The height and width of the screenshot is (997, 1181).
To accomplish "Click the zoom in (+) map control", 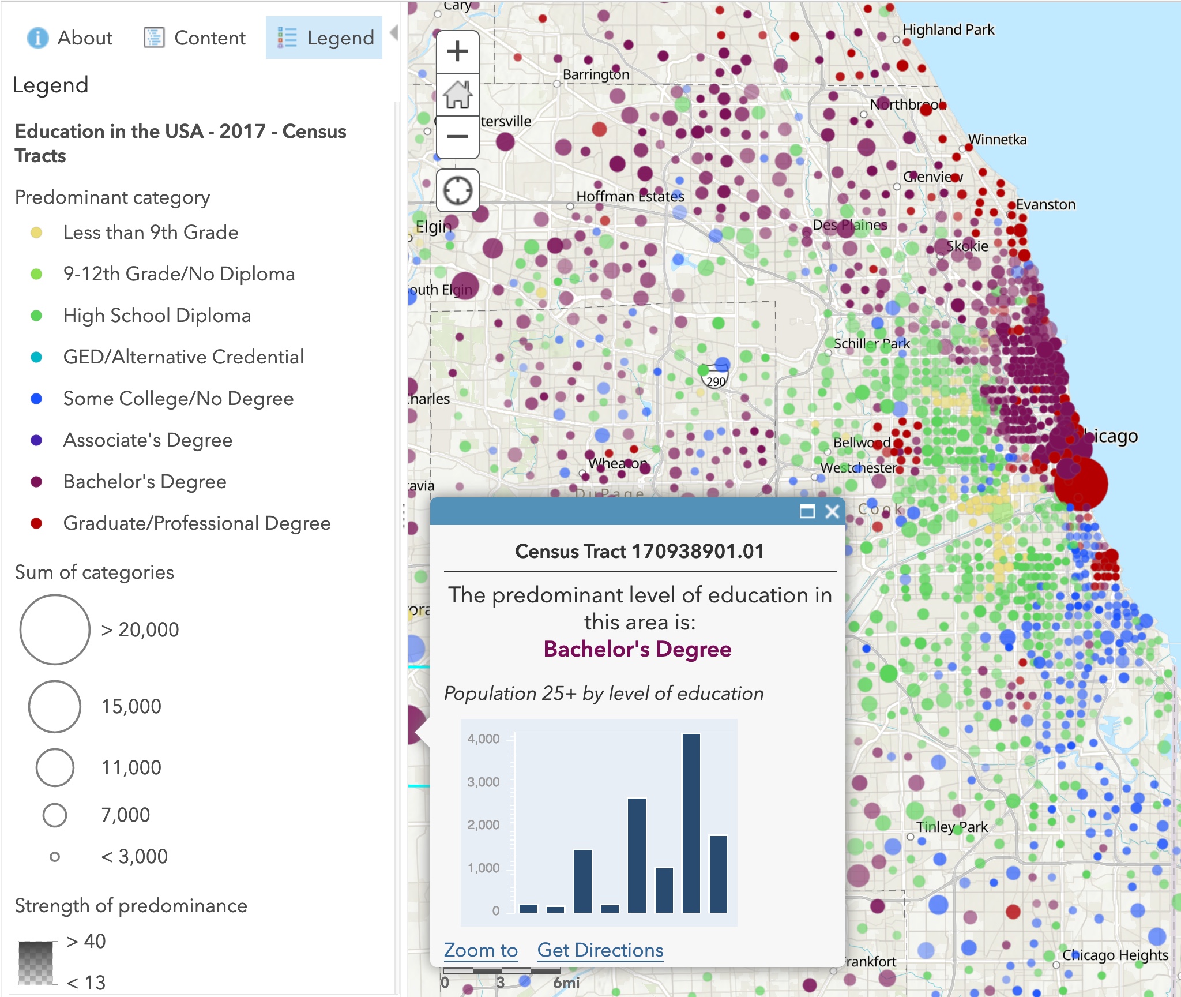I will point(457,51).
